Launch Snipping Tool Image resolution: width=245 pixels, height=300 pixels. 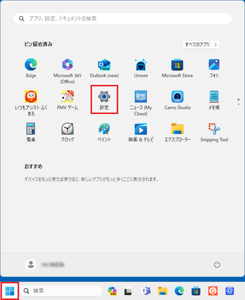tap(214, 132)
